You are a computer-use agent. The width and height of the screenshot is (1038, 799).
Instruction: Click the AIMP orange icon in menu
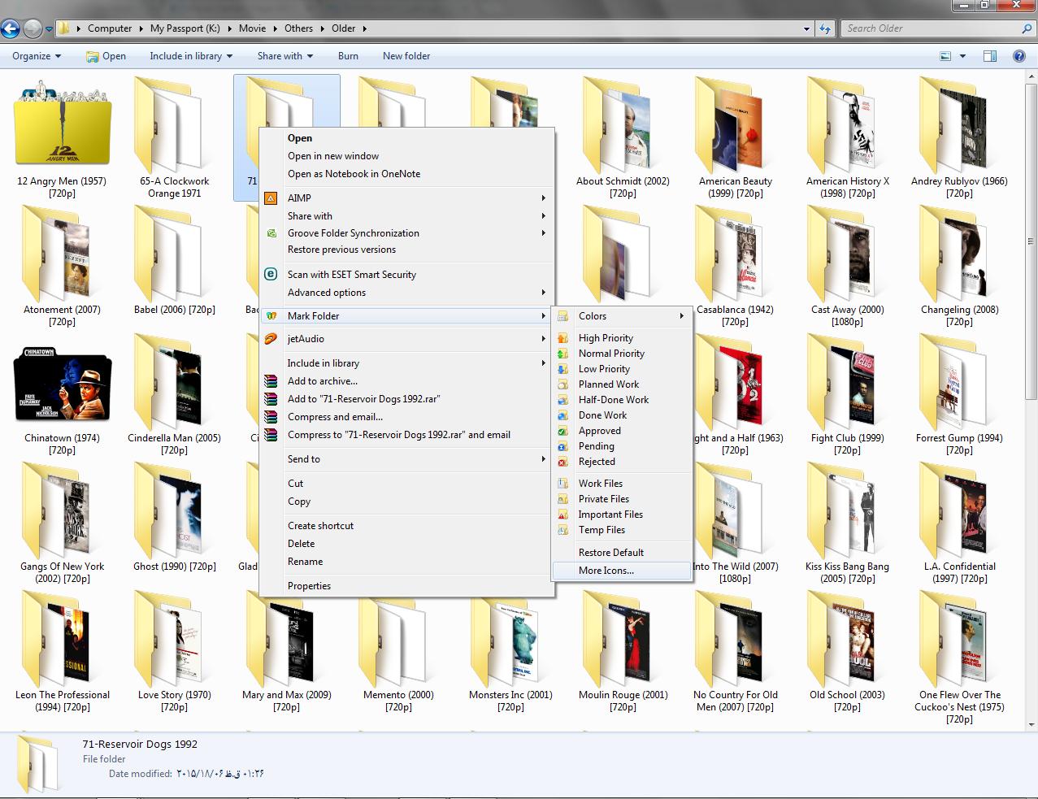(x=271, y=198)
